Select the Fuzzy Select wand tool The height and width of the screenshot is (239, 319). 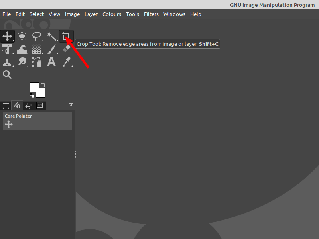coord(51,36)
